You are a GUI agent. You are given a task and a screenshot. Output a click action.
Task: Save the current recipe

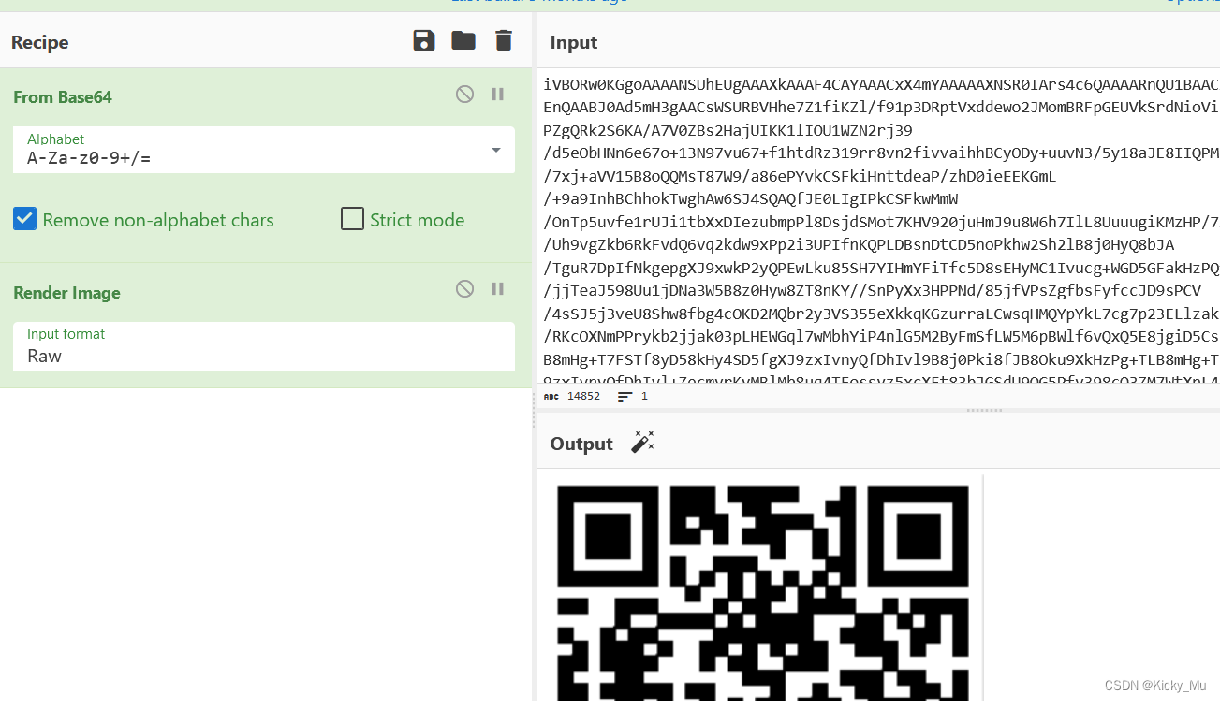tap(424, 40)
